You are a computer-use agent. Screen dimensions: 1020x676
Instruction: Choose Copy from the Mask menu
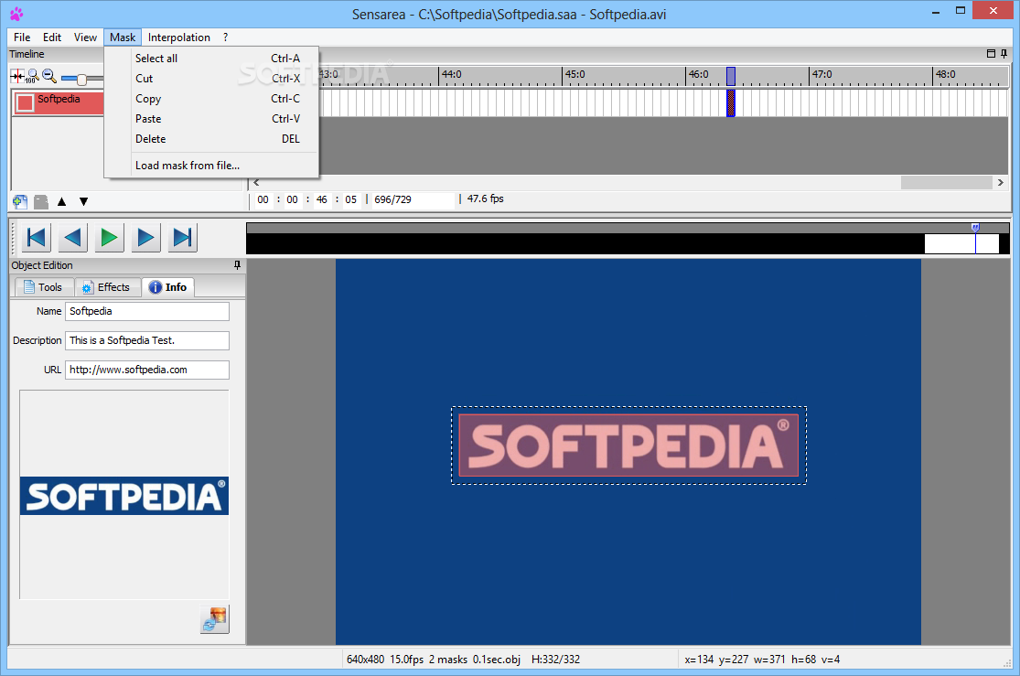click(x=211, y=99)
